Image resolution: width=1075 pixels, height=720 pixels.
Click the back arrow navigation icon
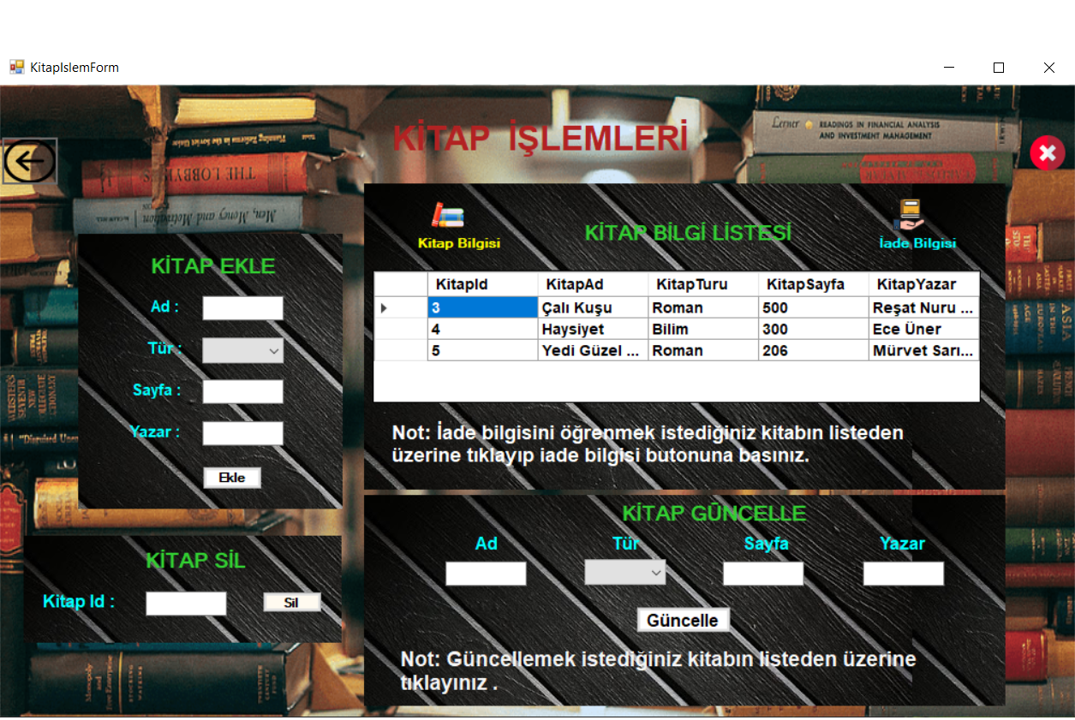click(x=29, y=161)
